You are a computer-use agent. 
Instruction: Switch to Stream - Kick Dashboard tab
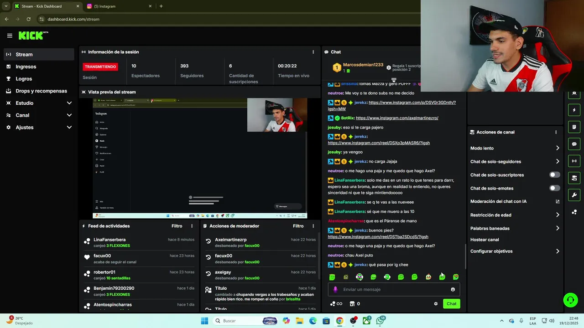click(x=47, y=6)
